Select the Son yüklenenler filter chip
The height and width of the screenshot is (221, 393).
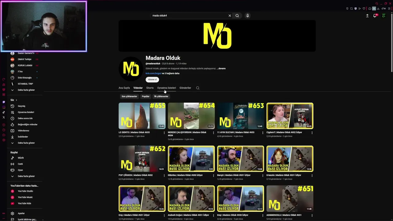(129, 96)
